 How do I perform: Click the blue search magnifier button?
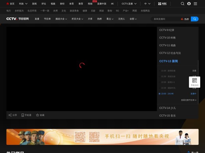click(x=194, y=19)
